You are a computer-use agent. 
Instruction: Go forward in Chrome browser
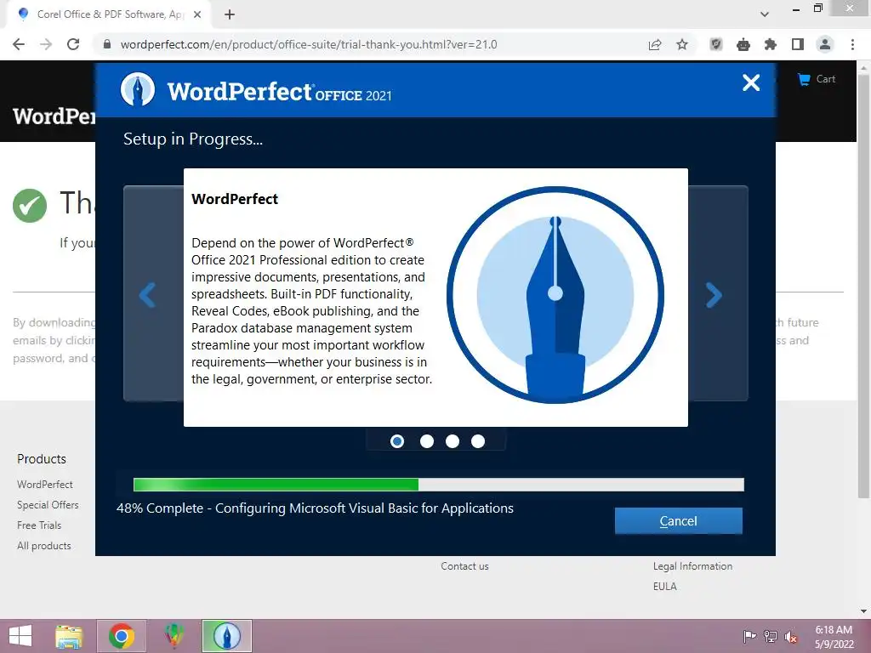click(x=46, y=44)
